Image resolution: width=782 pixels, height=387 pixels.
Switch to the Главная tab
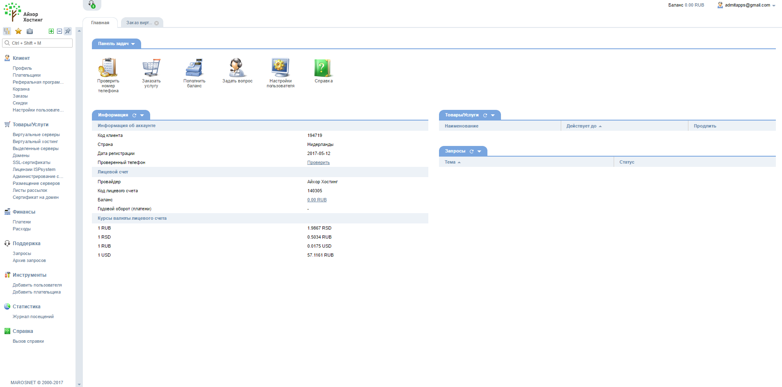(x=100, y=23)
